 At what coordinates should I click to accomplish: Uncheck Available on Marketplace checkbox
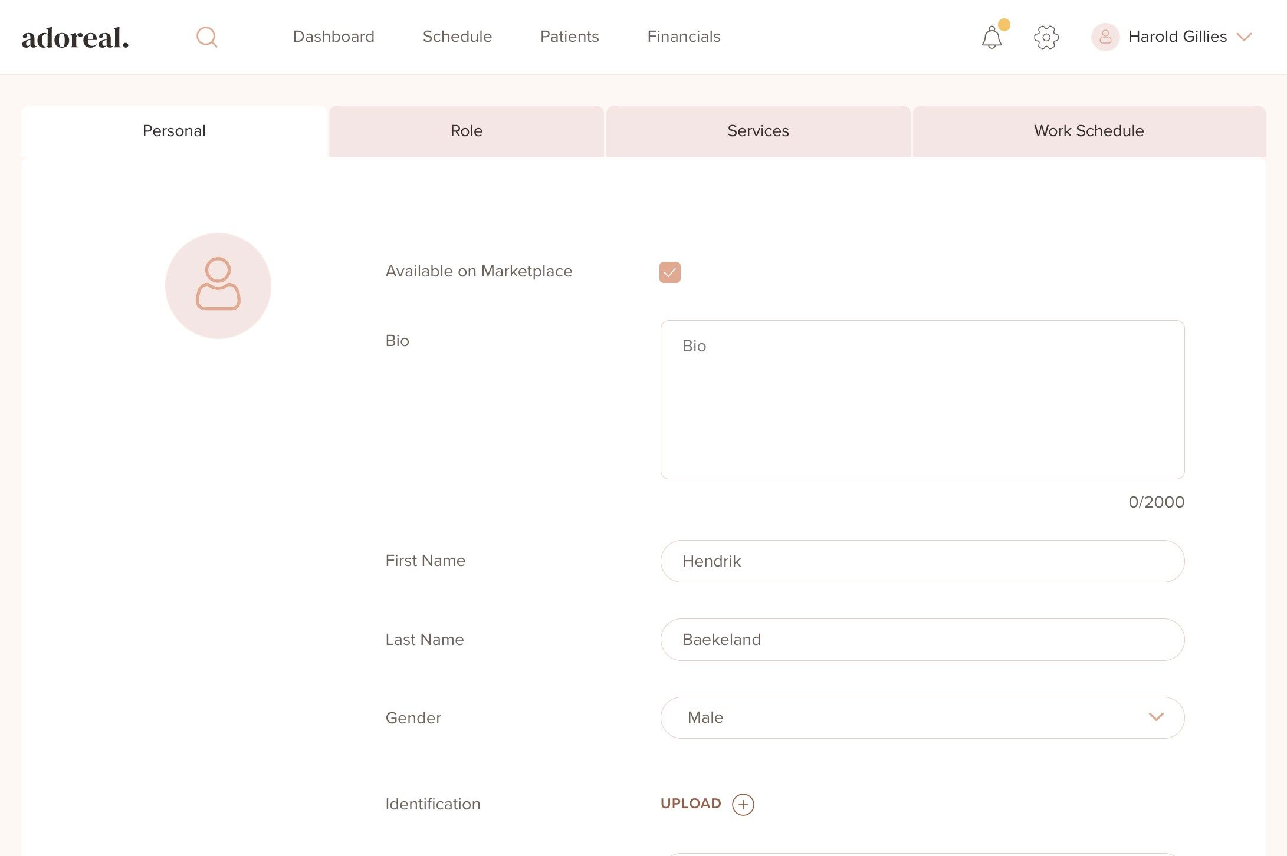[x=669, y=272]
